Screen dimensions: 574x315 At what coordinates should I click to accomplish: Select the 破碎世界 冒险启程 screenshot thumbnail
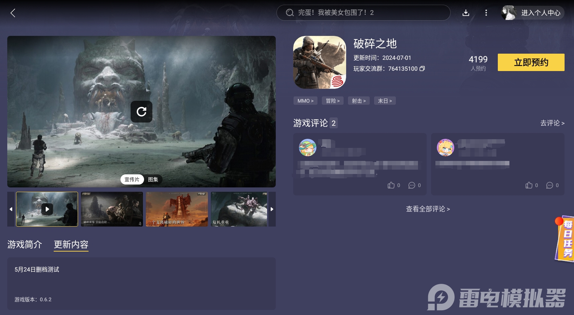(x=112, y=209)
